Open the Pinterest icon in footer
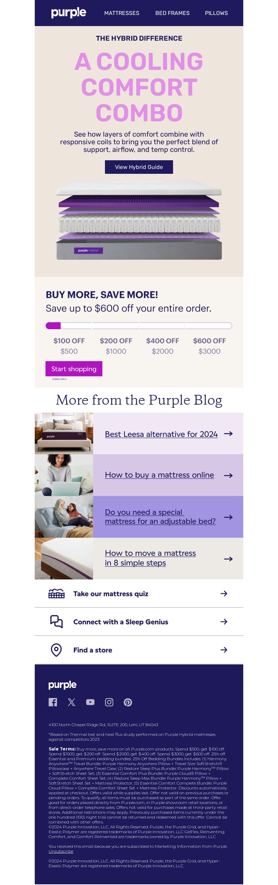 coord(128,702)
